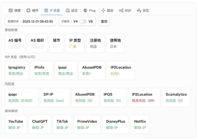The height and width of the screenshot is (140, 198).
Task: Click the Ping globe icon
Action: [85, 10]
